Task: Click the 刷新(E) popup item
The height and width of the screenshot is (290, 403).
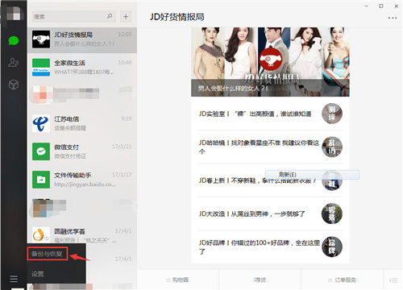Action: (313, 175)
